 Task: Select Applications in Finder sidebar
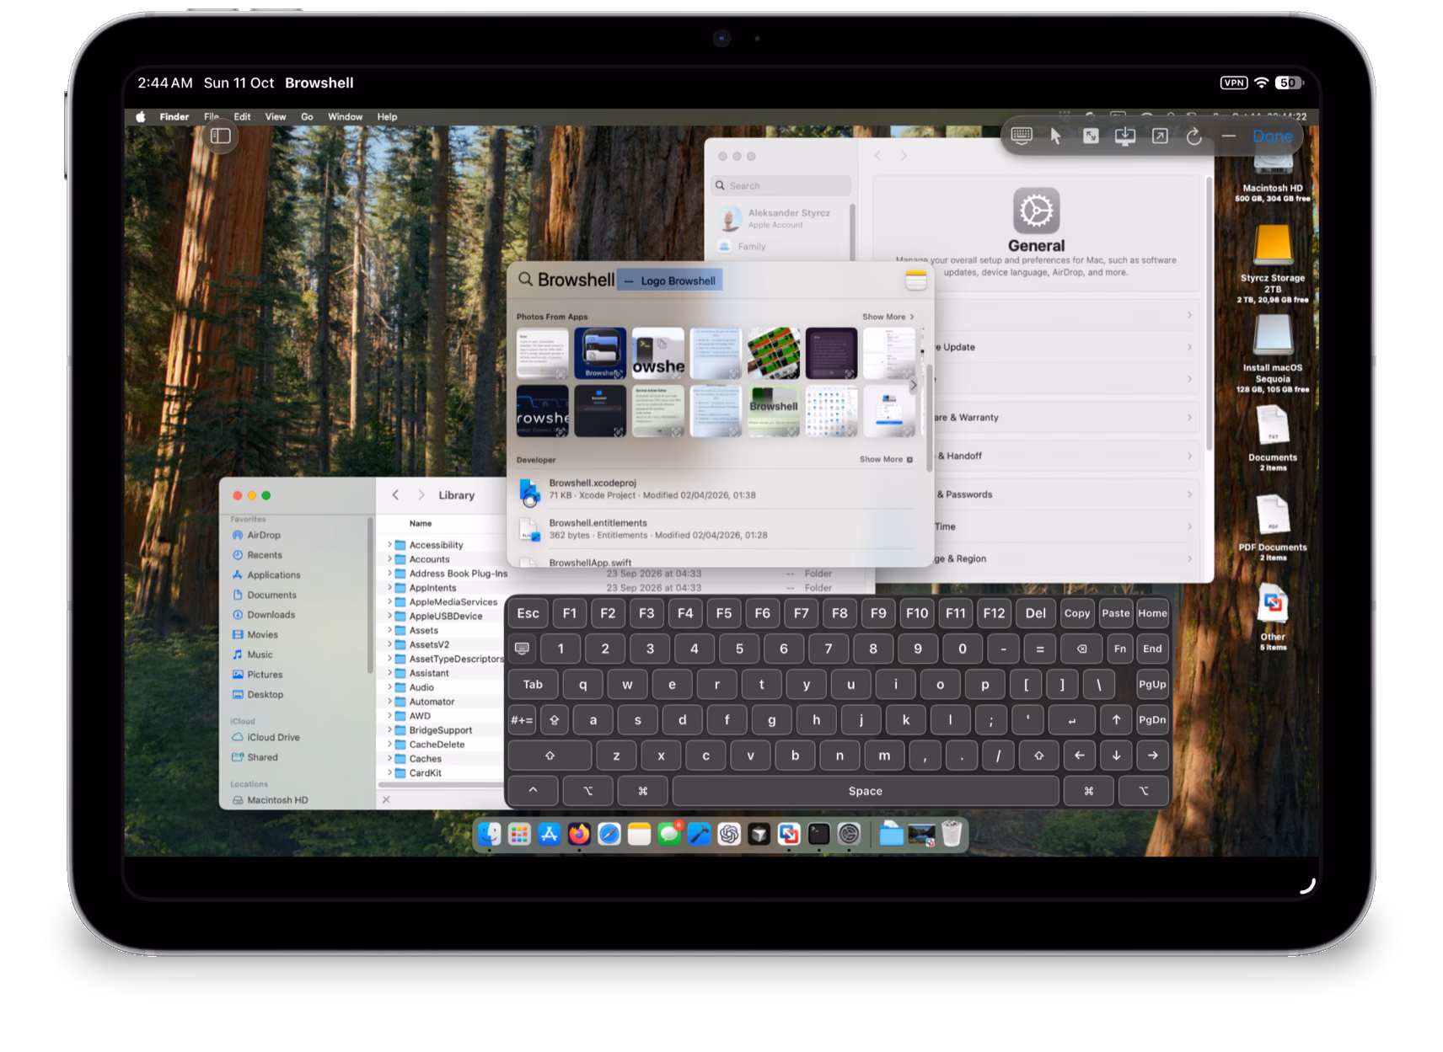273,575
